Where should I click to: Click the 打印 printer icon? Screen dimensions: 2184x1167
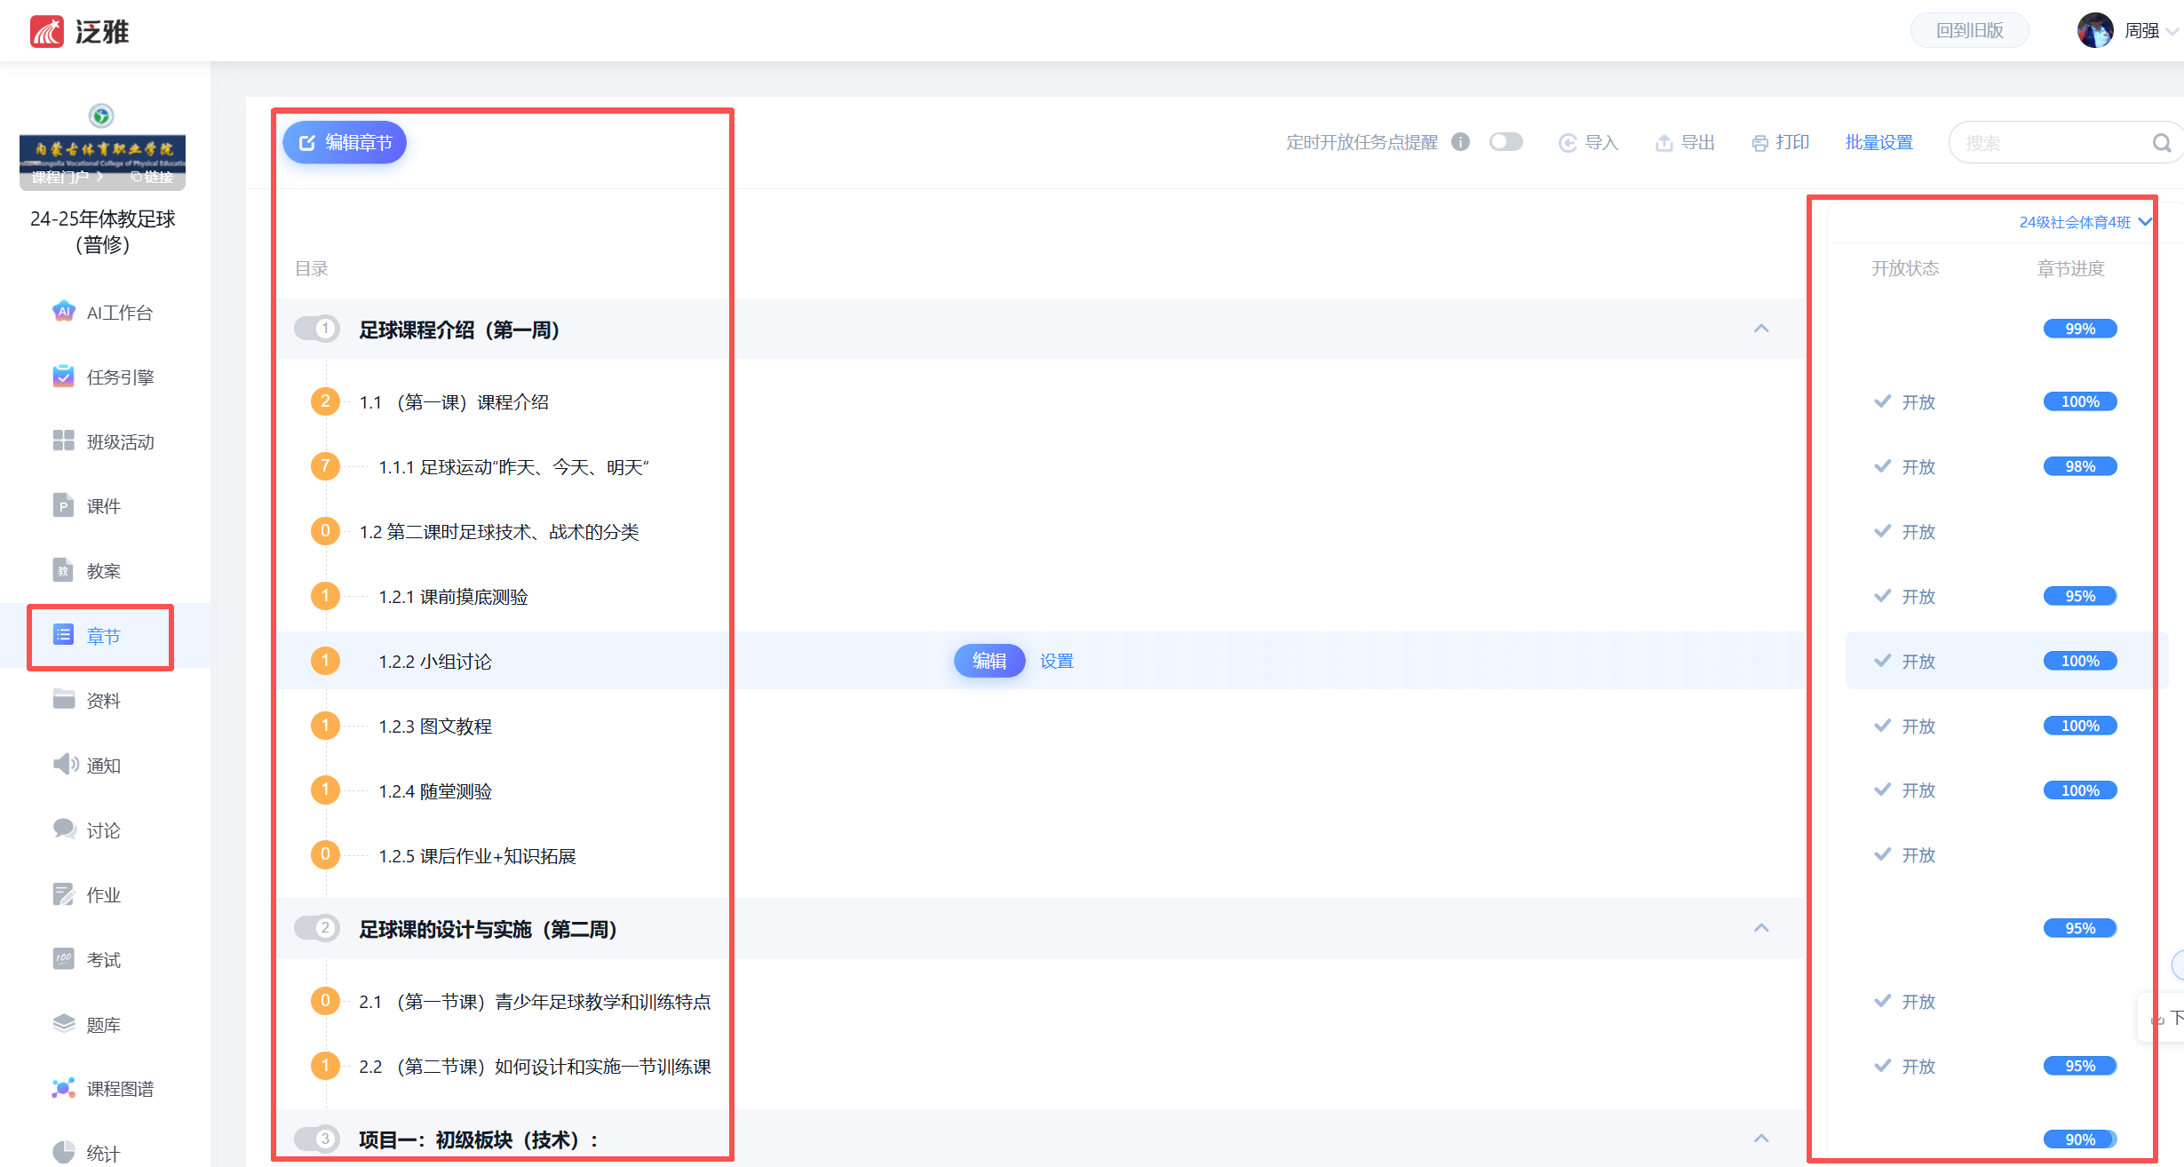pos(1759,143)
